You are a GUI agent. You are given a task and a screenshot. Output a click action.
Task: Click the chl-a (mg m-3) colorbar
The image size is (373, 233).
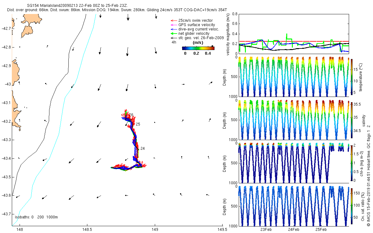click(352, 163)
